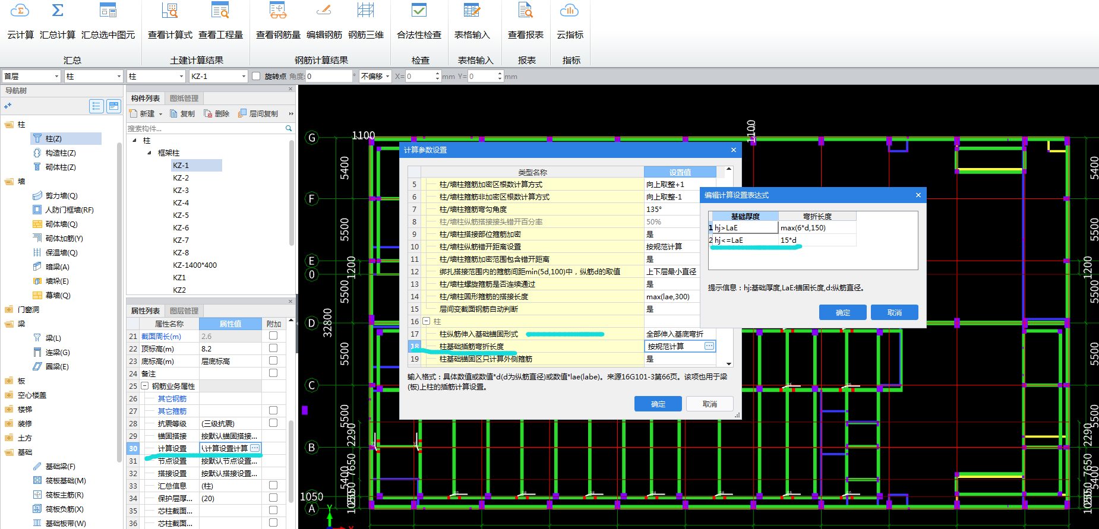Tick the 附加 checkbox for 顶标高(m)
The height and width of the screenshot is (529, 1099).
coord(273,349)
